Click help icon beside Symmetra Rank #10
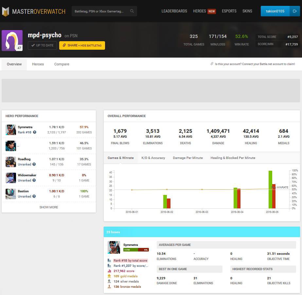The width and height of the screenshot is (302, 295). (34, 132)
